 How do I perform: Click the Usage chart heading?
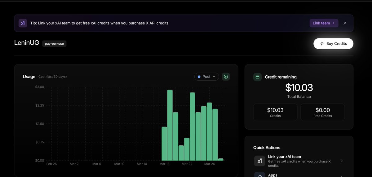pos(29,77)
